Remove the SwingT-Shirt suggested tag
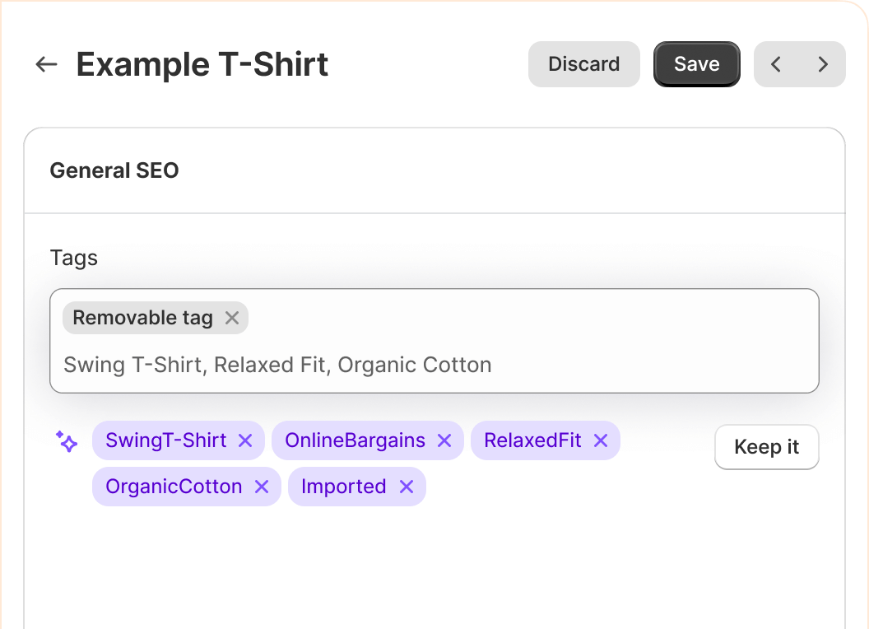The width and height of the screenshot is (869, 629). pyautogui.click(x=245, y=440)
